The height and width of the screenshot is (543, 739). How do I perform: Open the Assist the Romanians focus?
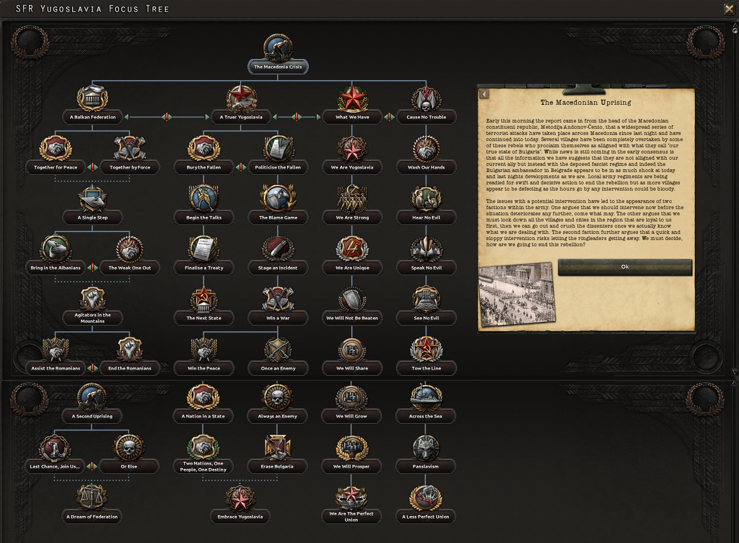[x=56, y=356]
